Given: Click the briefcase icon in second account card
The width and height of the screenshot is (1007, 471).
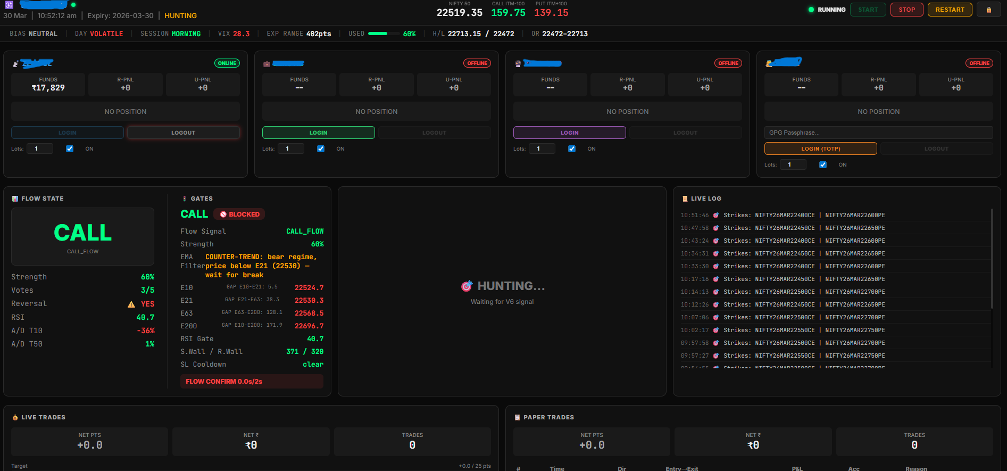Looking at the screenshot, I should tap(267, 64).
